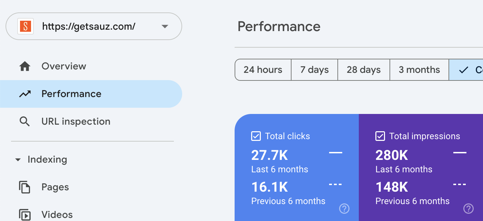Switch to the 28 days range

(364, 70)
